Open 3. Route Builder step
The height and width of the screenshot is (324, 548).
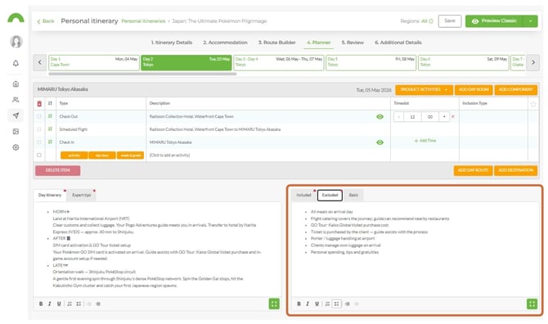pos(276,43)
